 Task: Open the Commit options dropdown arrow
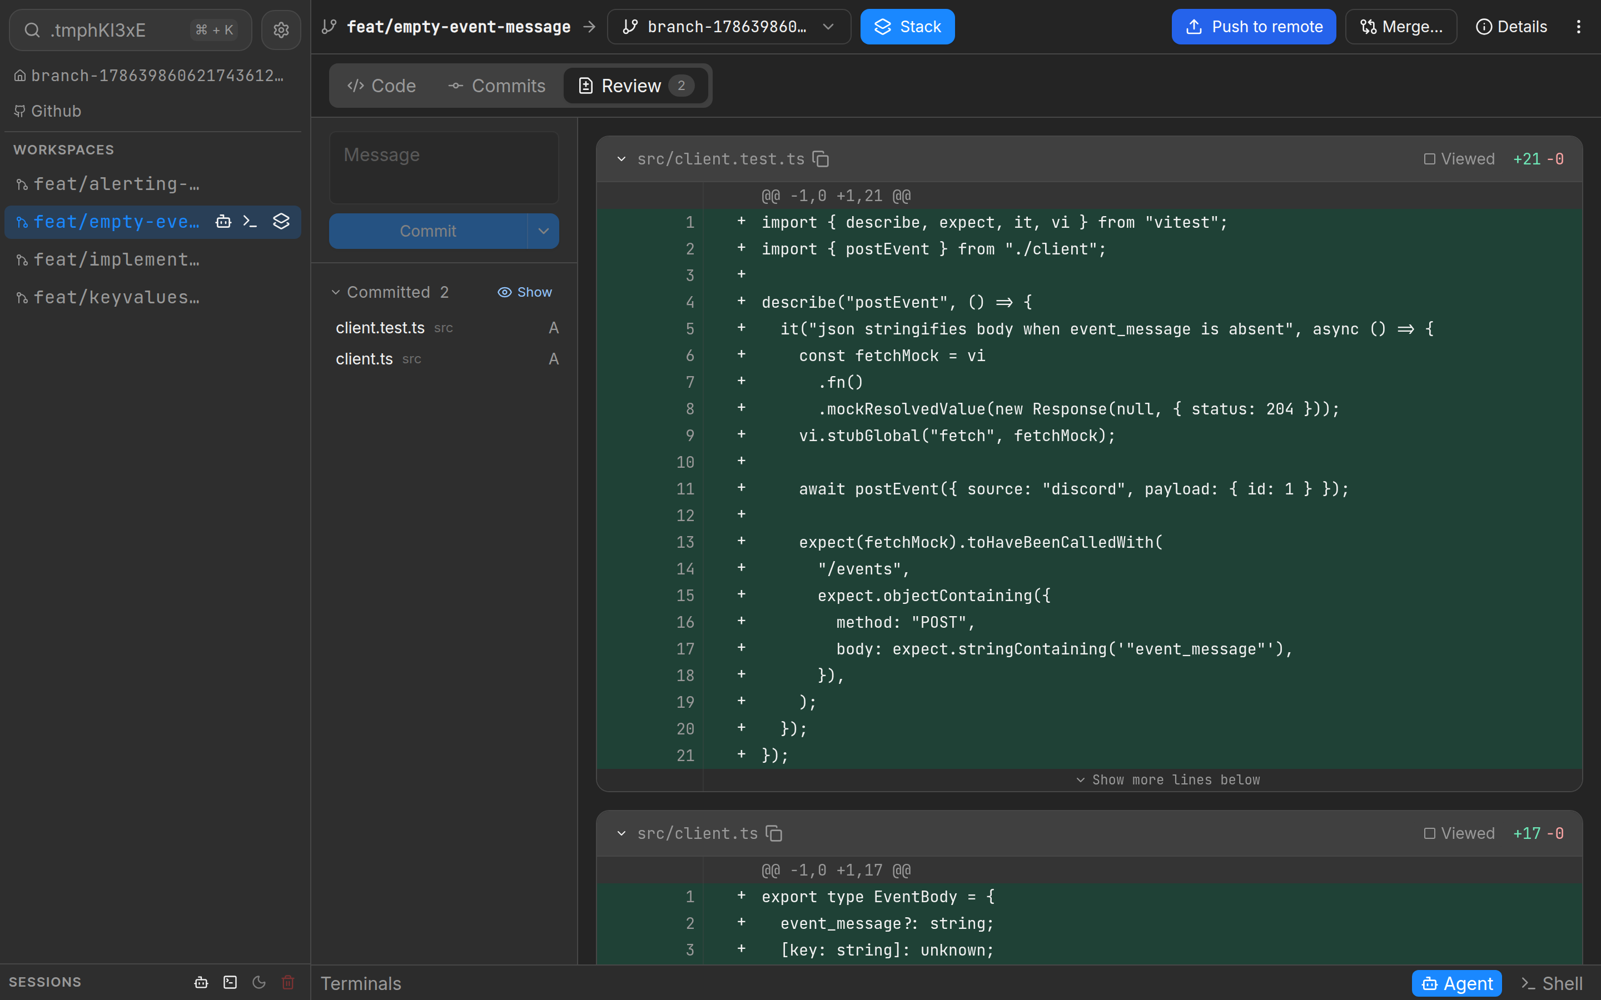coord(543,231)
